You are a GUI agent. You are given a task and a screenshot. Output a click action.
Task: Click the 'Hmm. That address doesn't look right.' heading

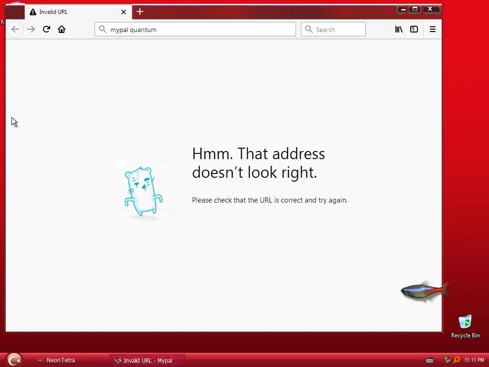coord(258,163)
